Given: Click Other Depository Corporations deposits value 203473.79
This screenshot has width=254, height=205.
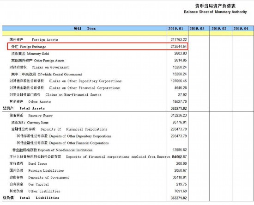Looking at the screenshot, I should coord(179,136).
